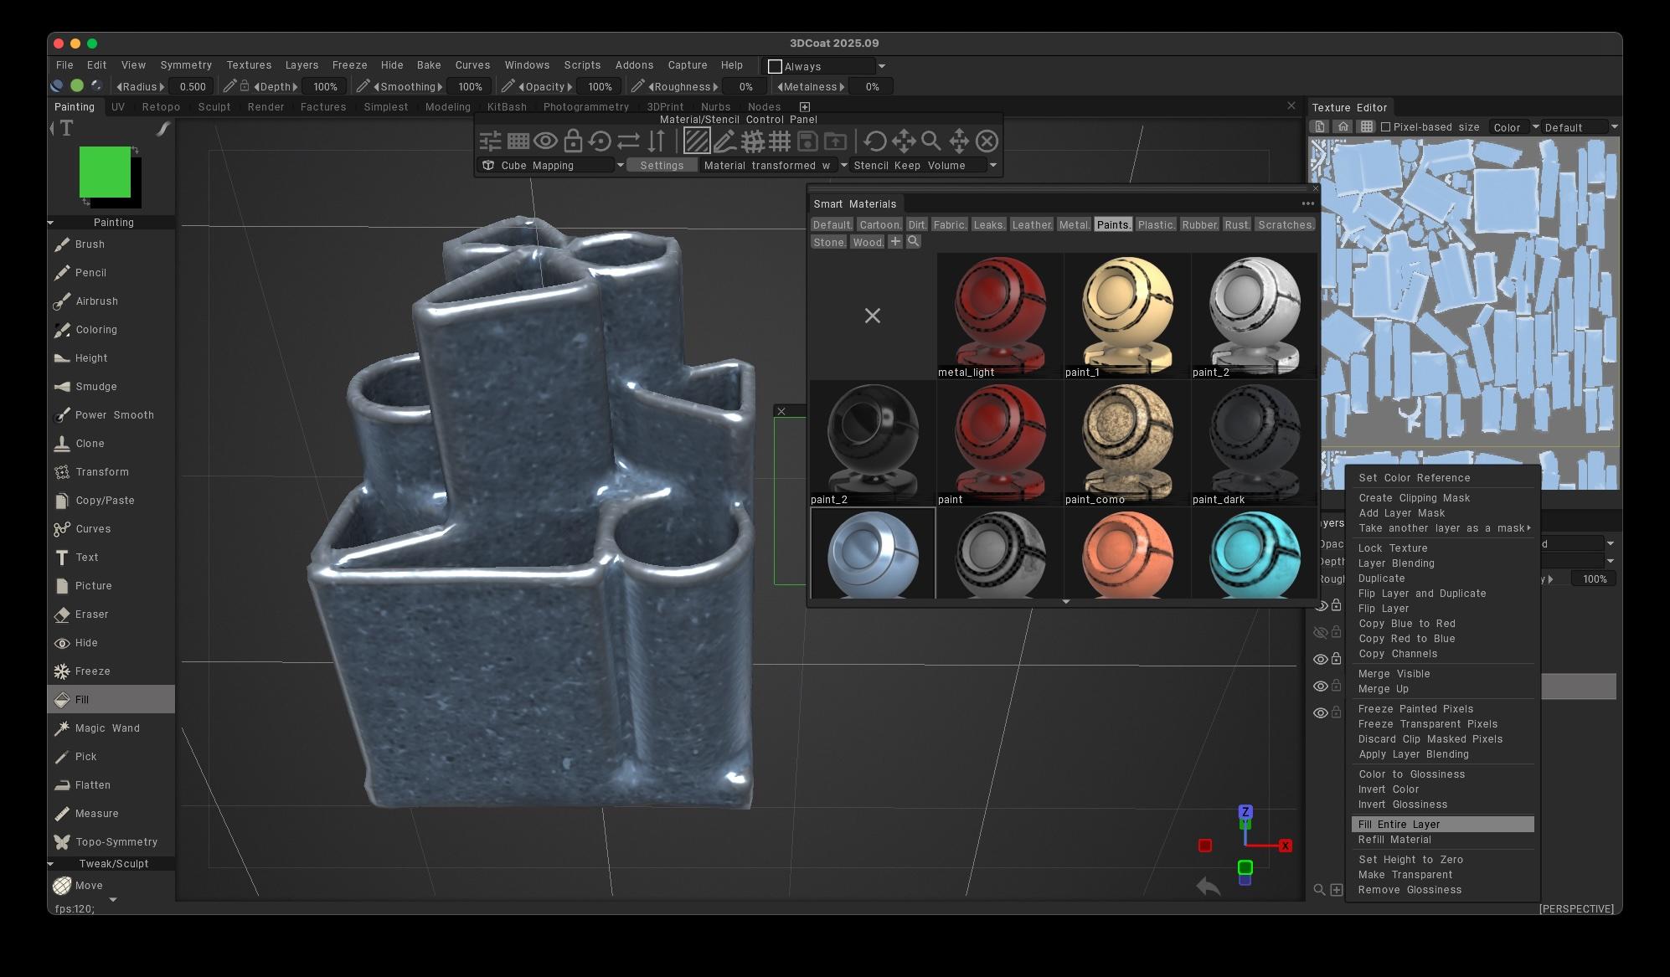Toggle the eye icon in Material/Stencil panel
The width and height of the screenshot is (1670, 977).
pos(545,141)
